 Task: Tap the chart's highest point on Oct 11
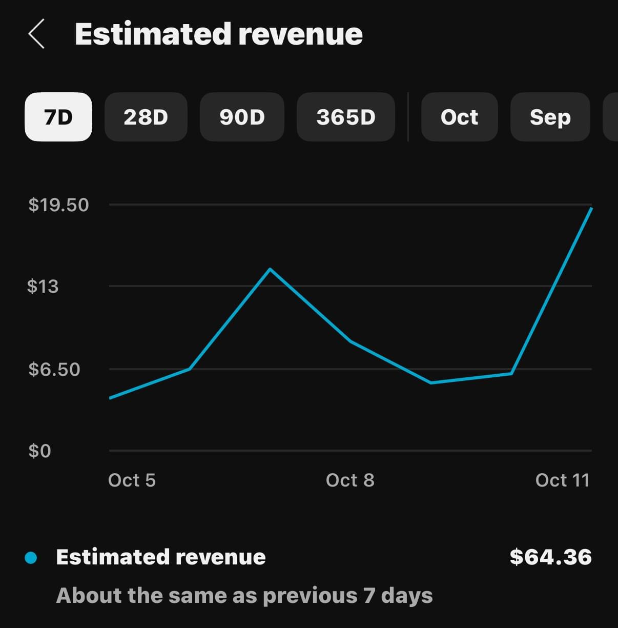point(591,208)
